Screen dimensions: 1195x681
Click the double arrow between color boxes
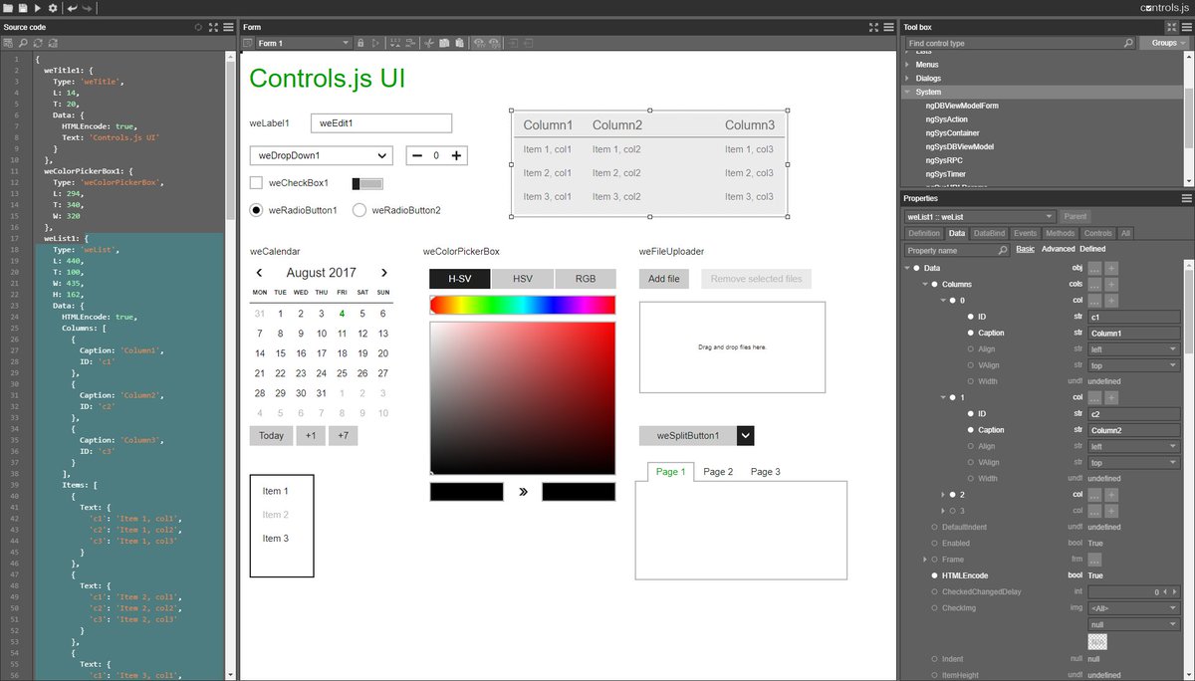tap(523, 492)
